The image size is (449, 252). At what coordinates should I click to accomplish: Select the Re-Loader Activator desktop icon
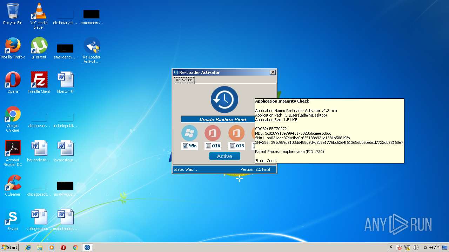(x=92, y=50)
